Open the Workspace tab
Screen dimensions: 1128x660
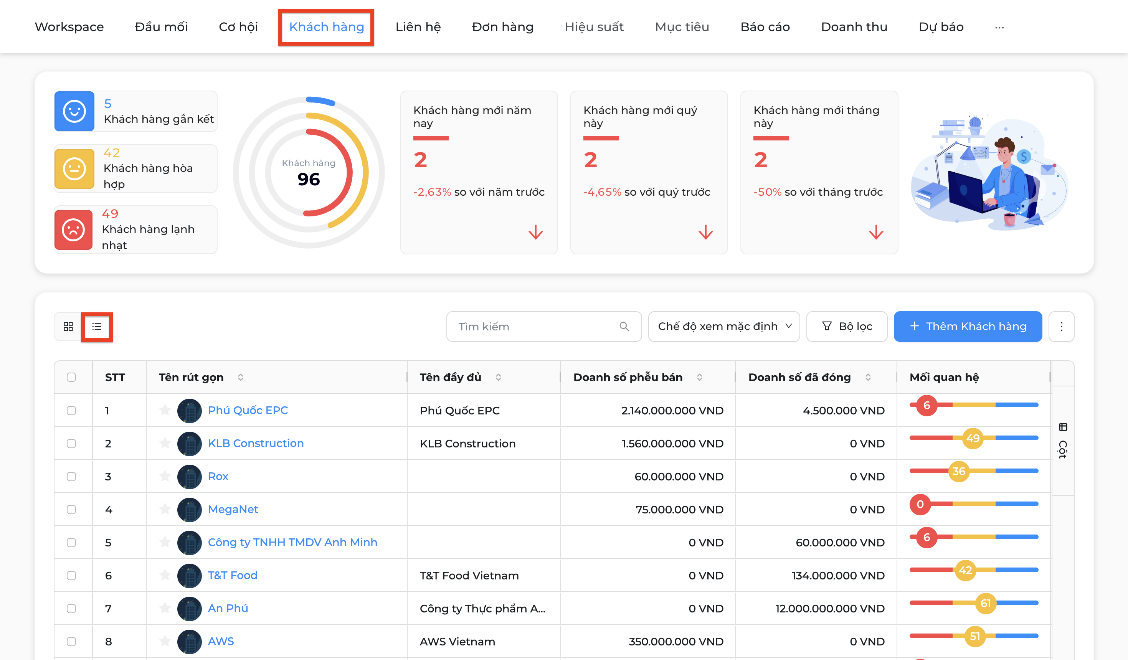[69, 27]
